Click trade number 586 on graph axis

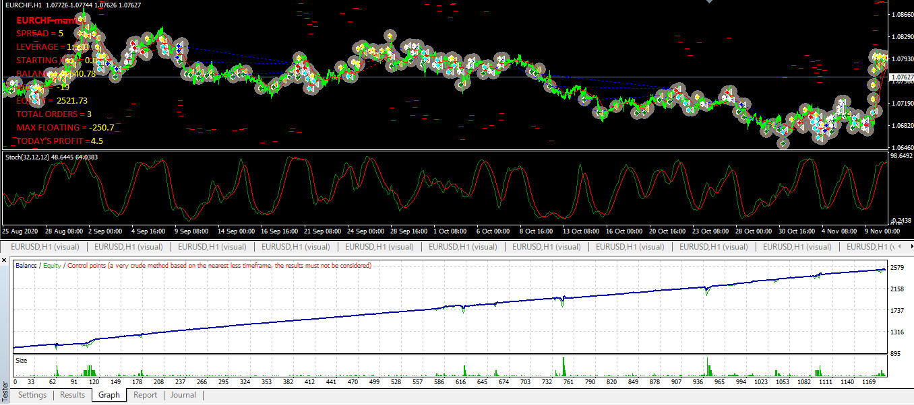click(x=441, y=381)
